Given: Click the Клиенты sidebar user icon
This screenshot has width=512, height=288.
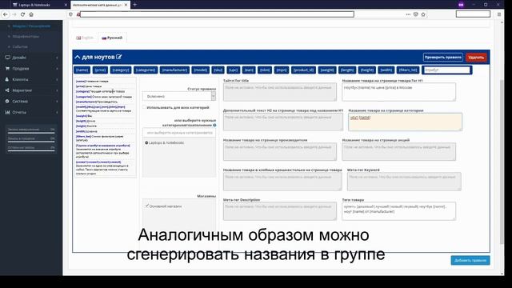Looking at the screenshot, I should coord(7,79).
